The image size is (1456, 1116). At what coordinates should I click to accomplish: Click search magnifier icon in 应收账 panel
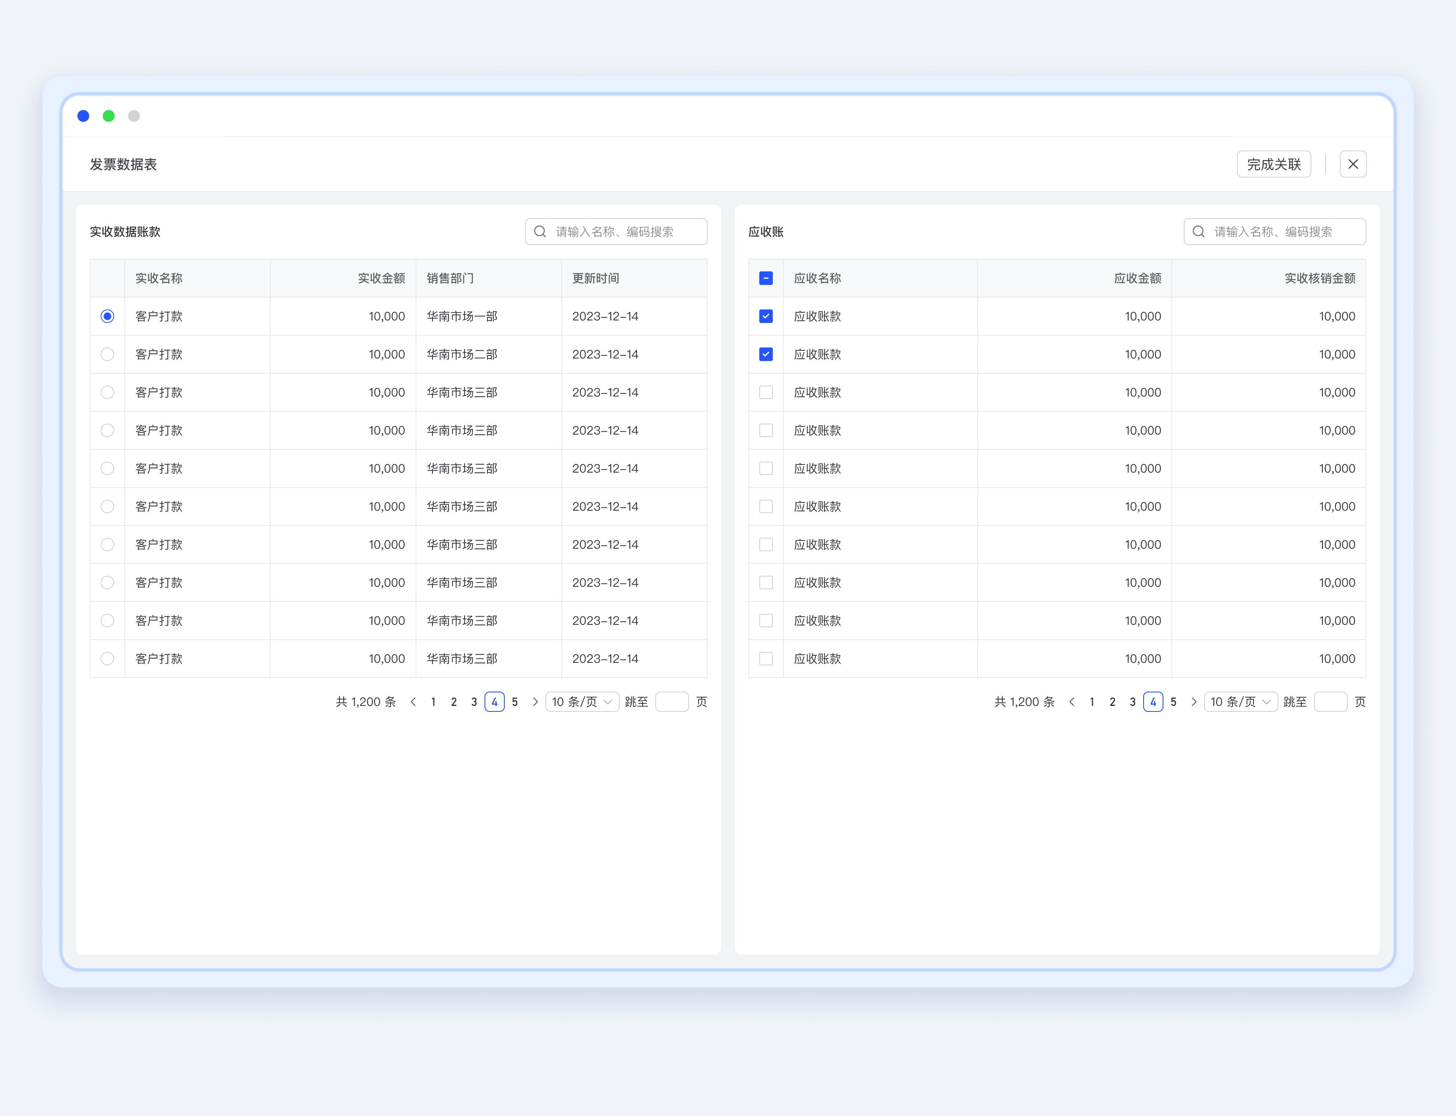click(1198, 231)
